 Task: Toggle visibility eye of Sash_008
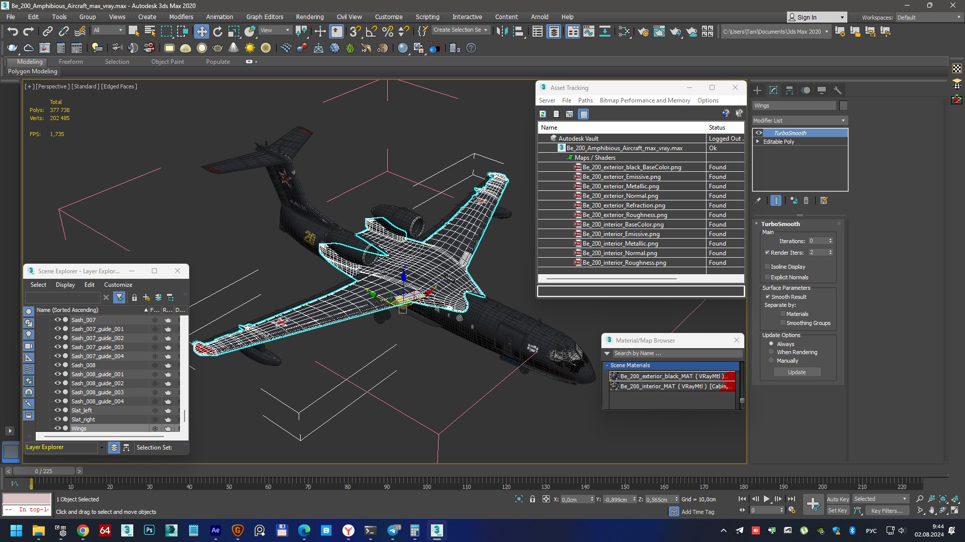pos(57,365)
